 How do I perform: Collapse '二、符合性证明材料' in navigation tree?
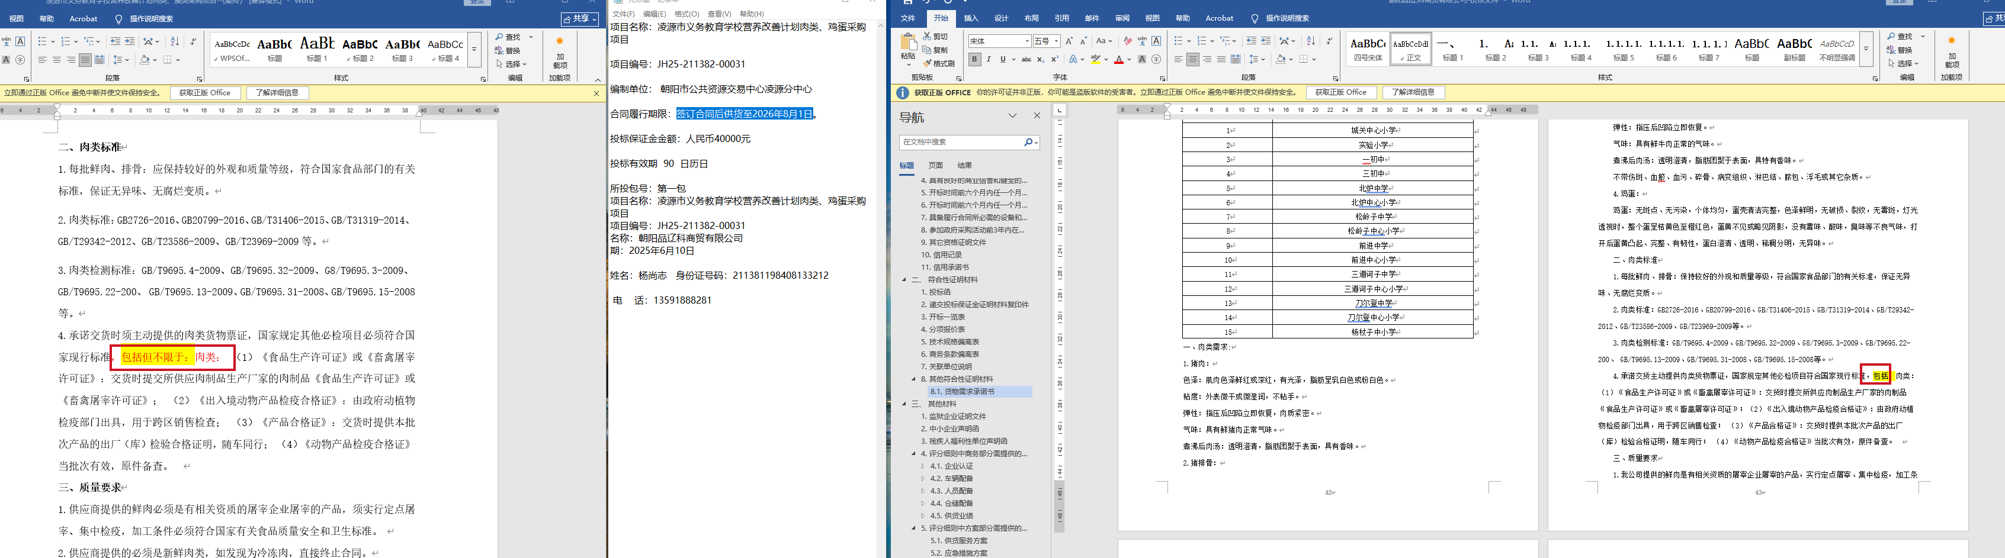tap(904, 280)
